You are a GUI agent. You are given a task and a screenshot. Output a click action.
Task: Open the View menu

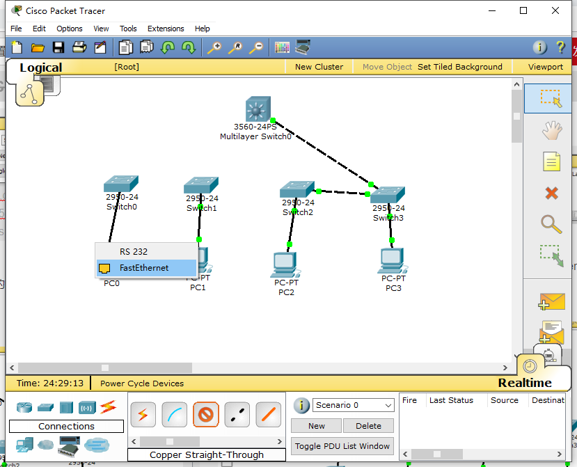101,29
